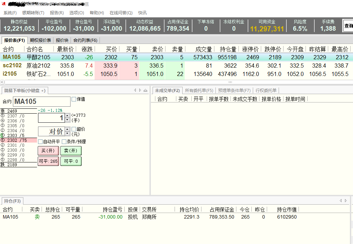Select the MA105 卖 position row
Image resolution: width=353 pixels, height=244 pixels.
pyautogui.click(x=175, y=217)
